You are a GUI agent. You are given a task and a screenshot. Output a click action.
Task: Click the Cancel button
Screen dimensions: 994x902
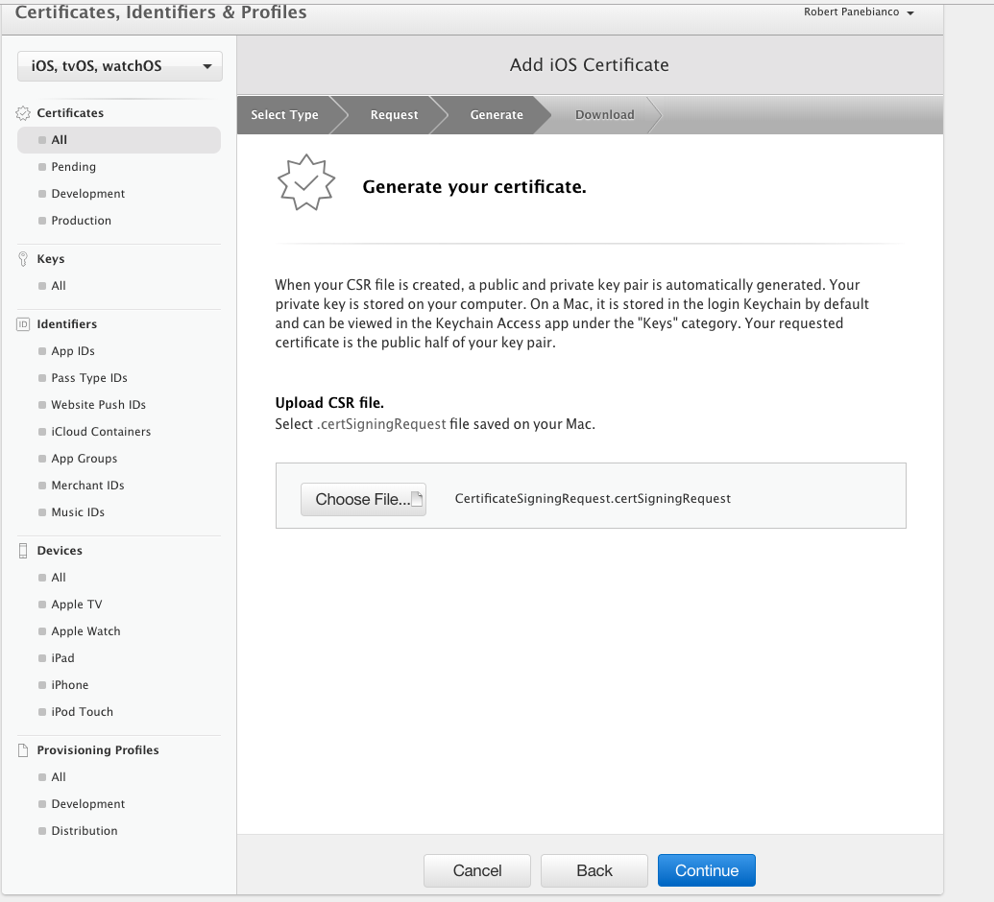476,870
